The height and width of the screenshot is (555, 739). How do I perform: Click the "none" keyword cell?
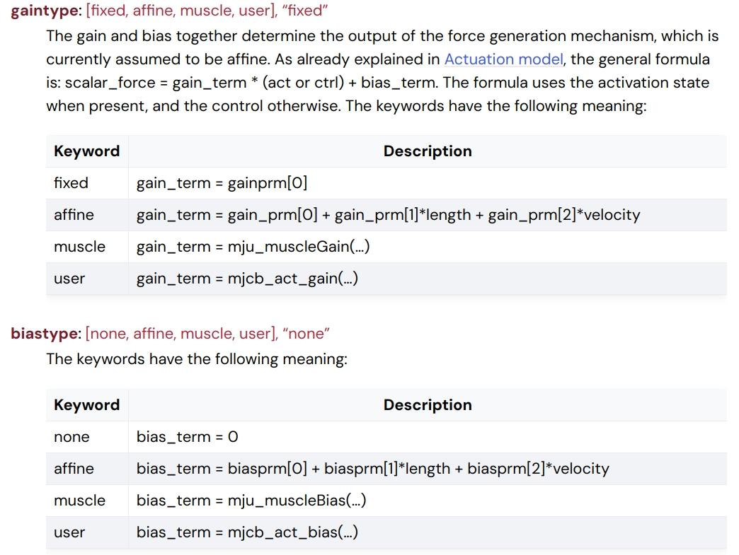(x=72, y=437)
